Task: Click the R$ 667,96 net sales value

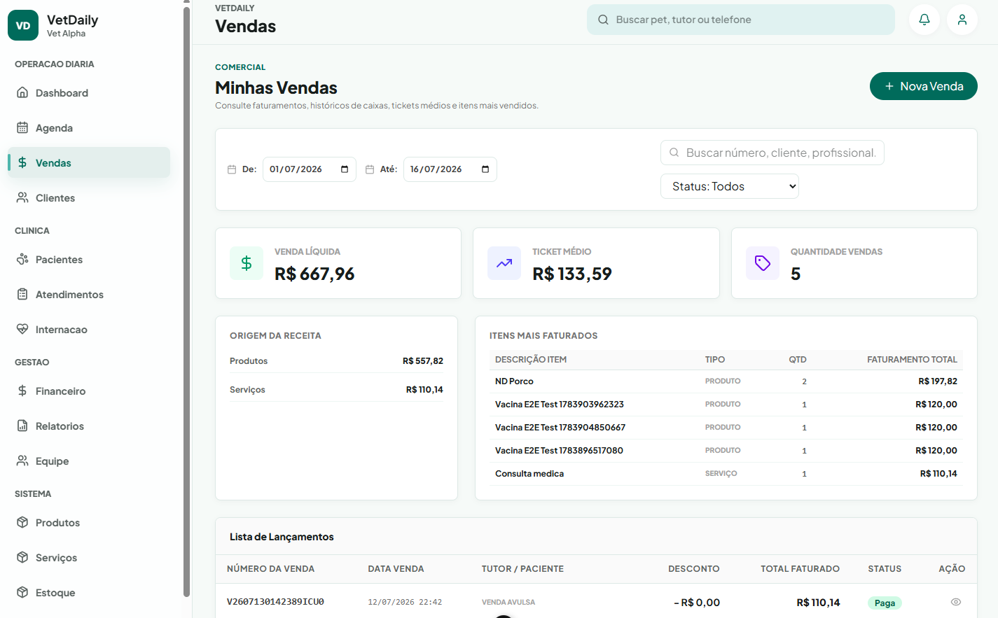Action: click(314, 274)
